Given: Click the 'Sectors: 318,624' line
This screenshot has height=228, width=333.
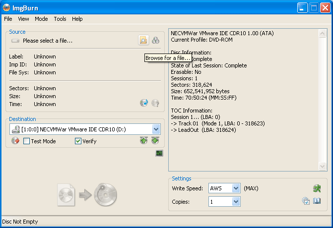Looking at the screenshot, I should click(192, 85).
